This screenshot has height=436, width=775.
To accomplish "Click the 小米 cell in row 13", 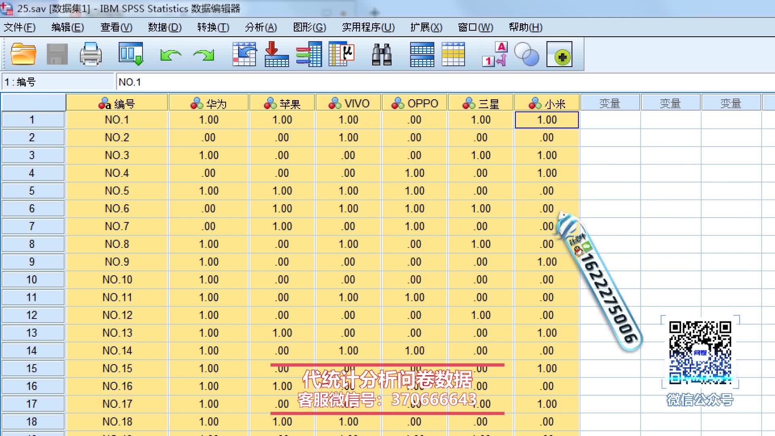I will [547, 333].
